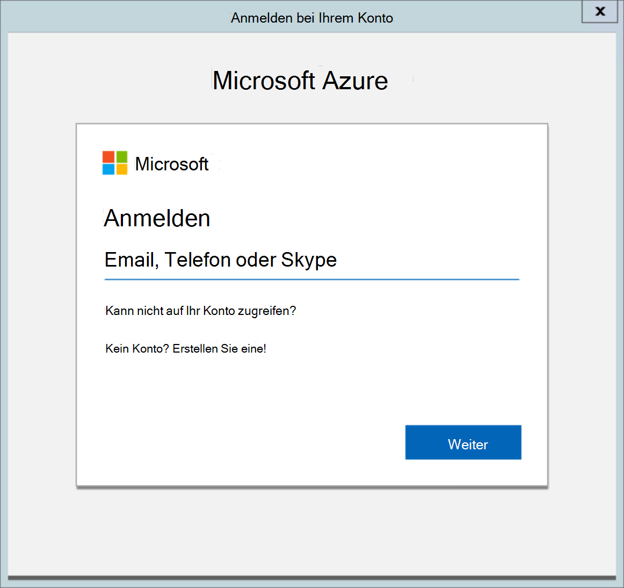Click the Microsoft four-color logo

click(x=115, y=163)
